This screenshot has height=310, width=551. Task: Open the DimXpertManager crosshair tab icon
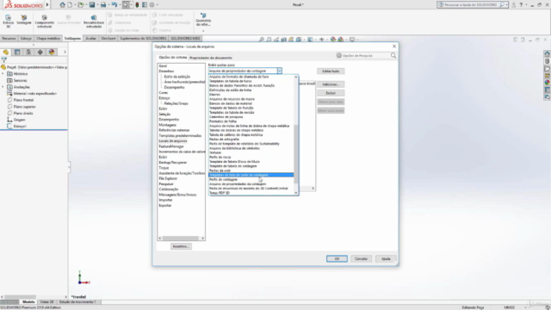pyautogui.click(x=40, y=52)
